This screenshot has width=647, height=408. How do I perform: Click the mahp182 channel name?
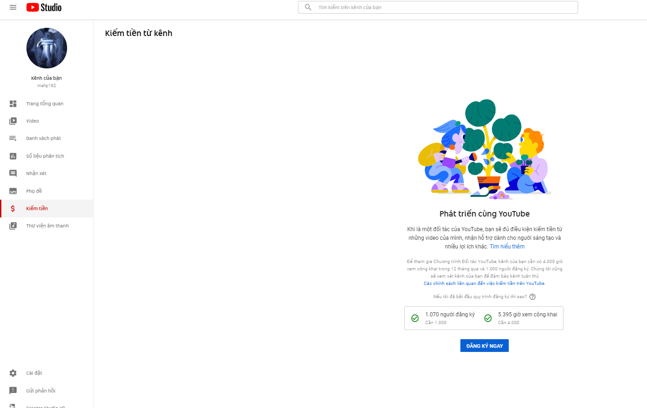pos(47,86)
